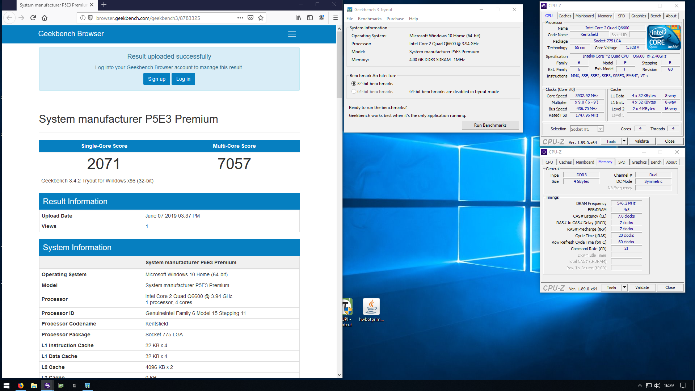Click the taskbar clock showing 16:39
This screenshot has height=391, width=695.
pyautogui.click(x=669, y=386)
